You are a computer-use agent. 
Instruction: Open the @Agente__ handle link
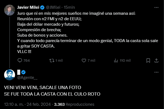(x=27, y=78)
